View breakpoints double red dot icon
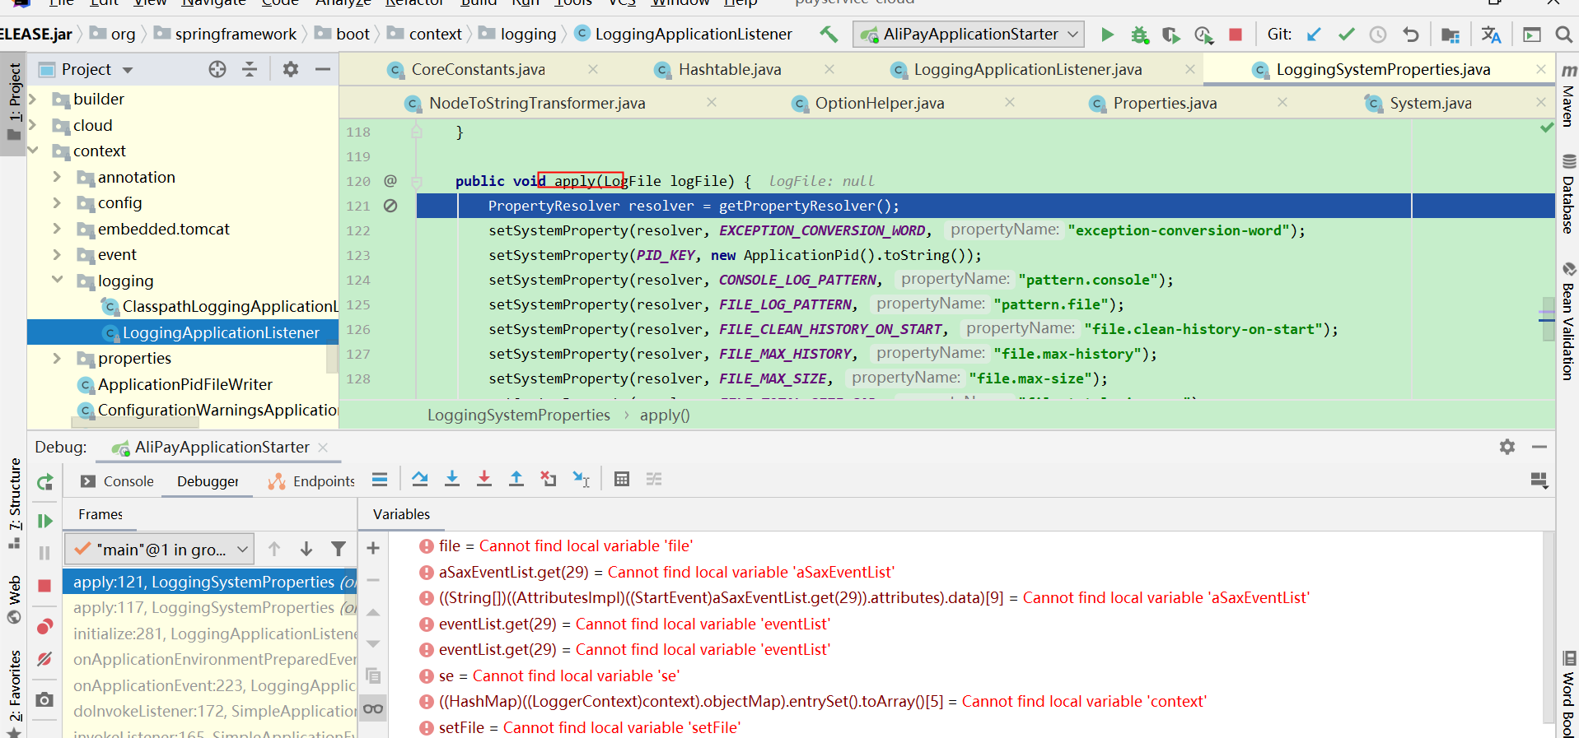The width and height of the screenshot is (1579, 738). 45,627
